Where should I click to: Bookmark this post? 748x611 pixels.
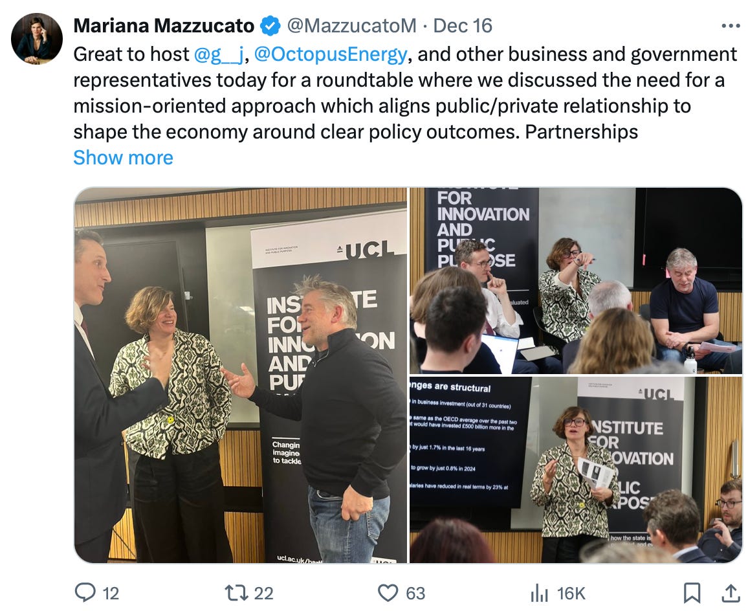(x=692, y=593)
